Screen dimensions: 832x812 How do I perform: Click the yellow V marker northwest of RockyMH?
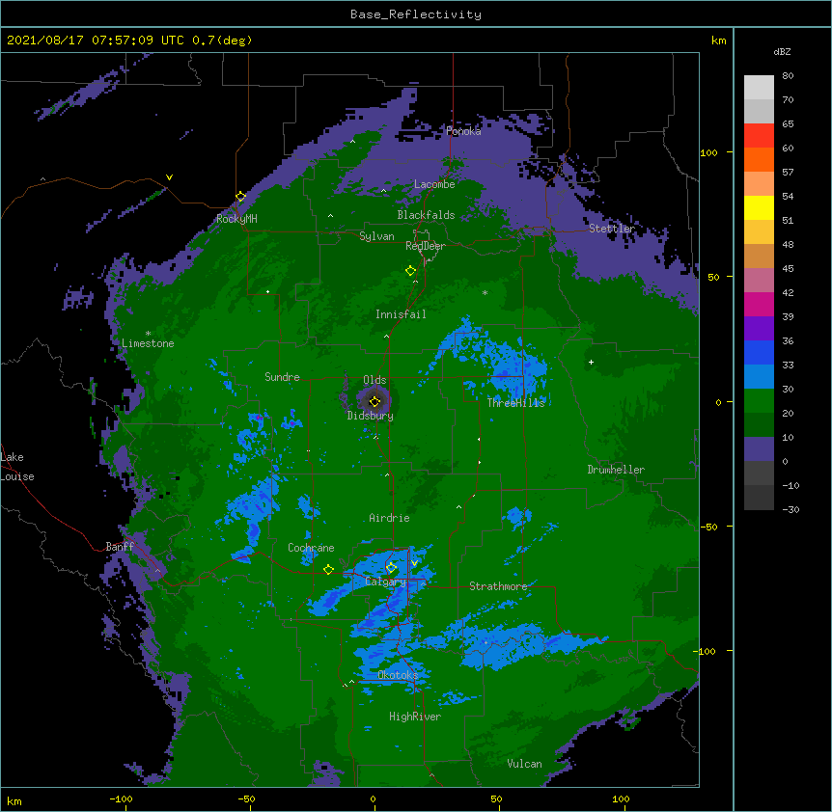(x=169, y=177)
